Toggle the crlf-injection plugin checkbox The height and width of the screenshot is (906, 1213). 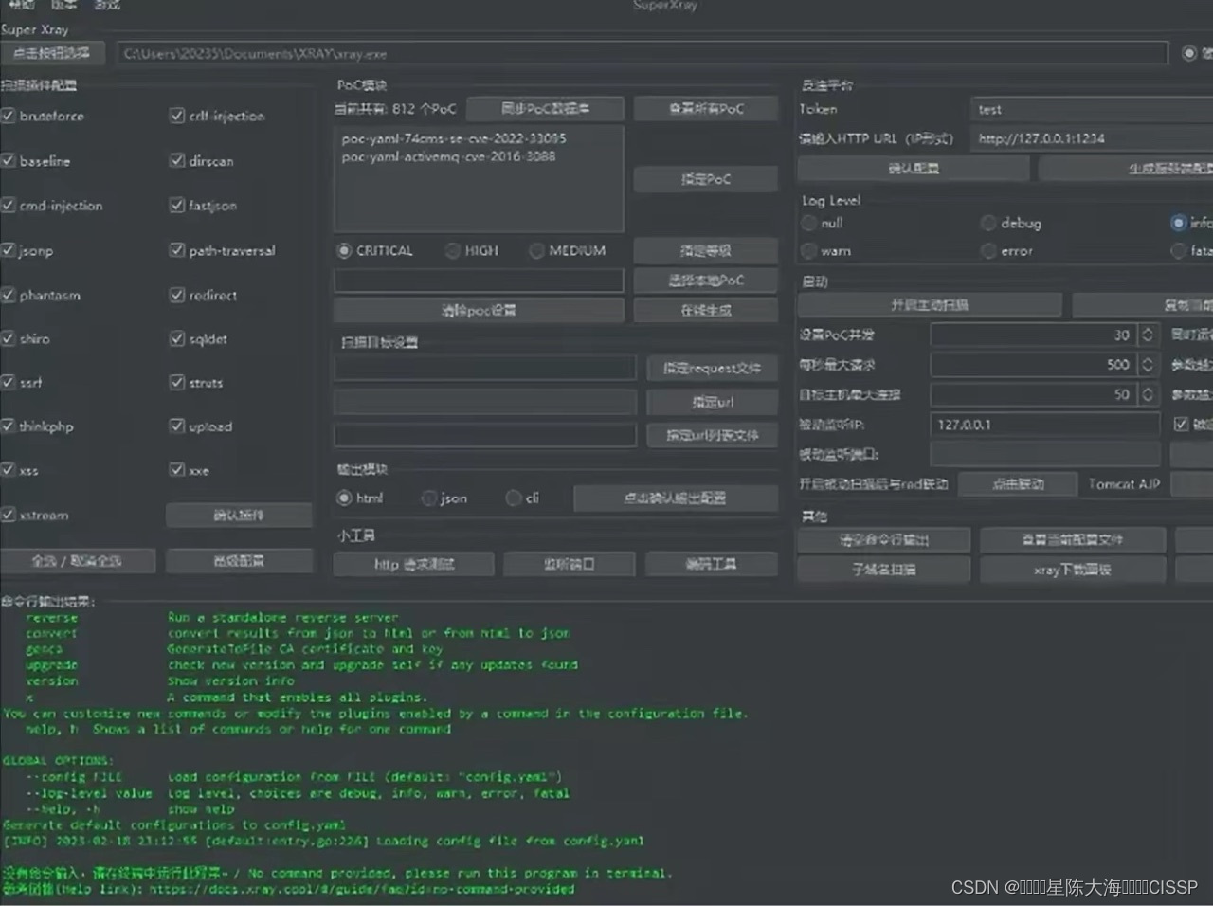(176, 116)
